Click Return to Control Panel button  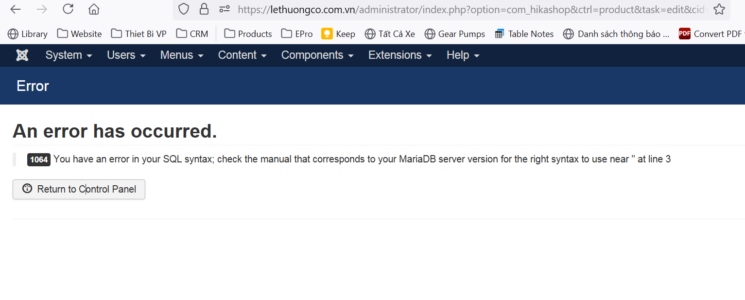point(79,190)
